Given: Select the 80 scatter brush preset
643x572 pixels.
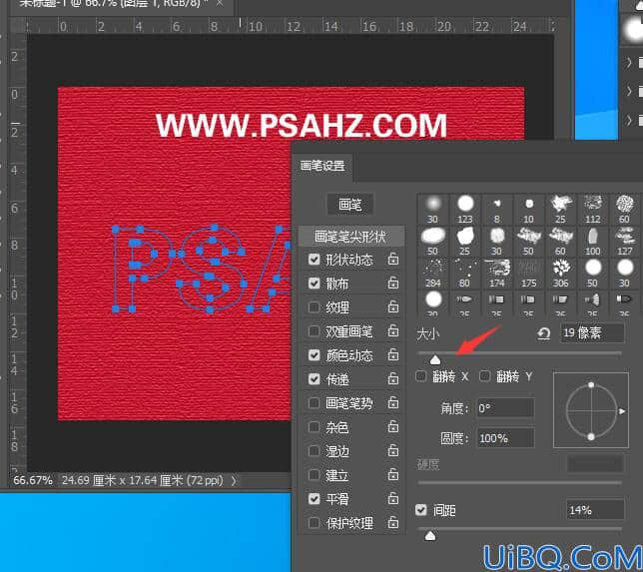Looking at the screenshot, I should pos(465,273).
